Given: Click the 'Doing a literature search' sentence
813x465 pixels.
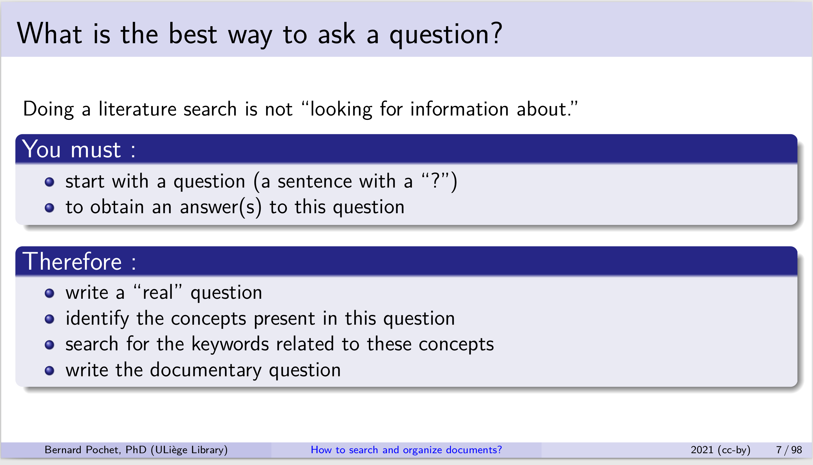Looking at the screenshot, I should tap(300, 109).
